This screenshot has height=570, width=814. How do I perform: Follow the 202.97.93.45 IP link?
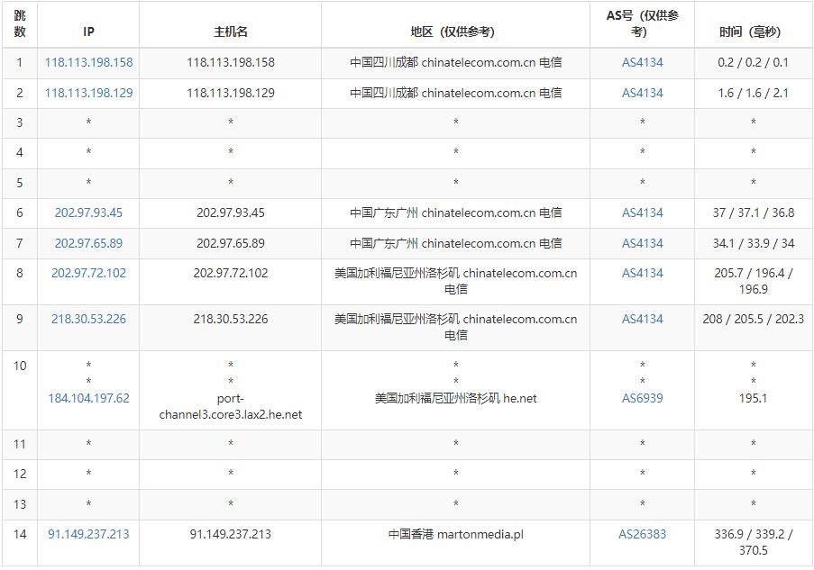click(x=88, y=213)
